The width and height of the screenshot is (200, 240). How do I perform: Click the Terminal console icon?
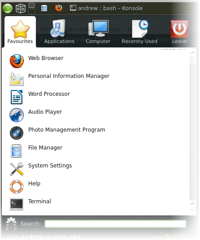coord(17,204)
